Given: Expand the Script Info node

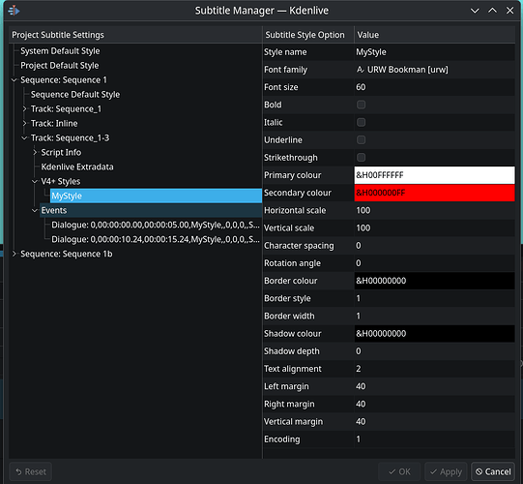Looking at the screenshot, I should [35, 152].
